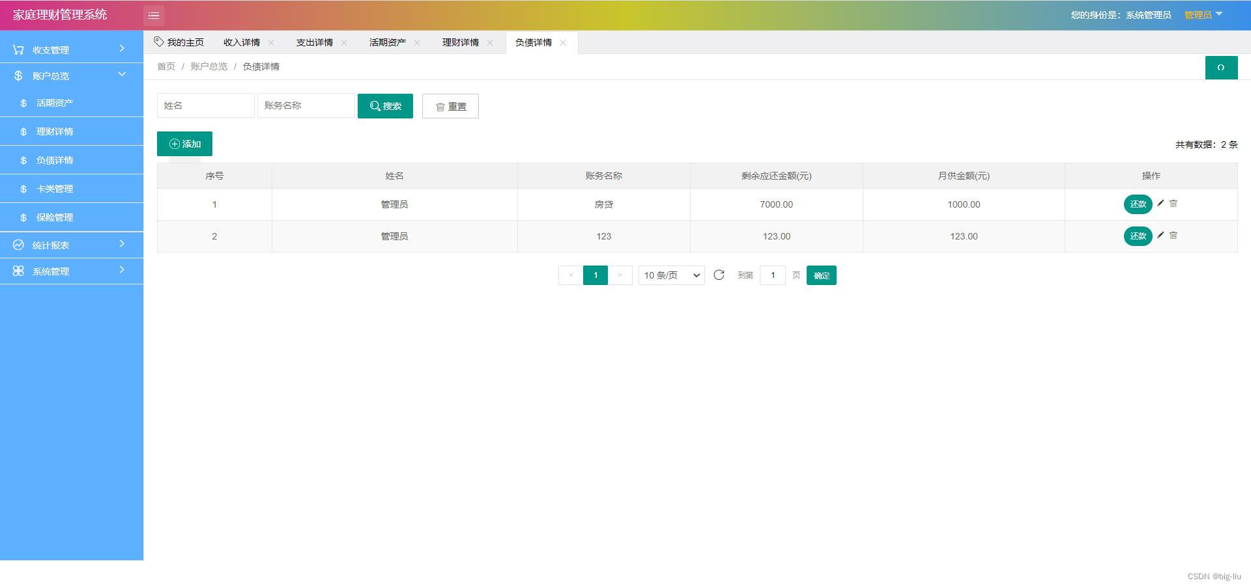The width and height of the screenshot is (1251, 587).
Task: Close the 负债详情 tab
Action: (x=563, y=43)
